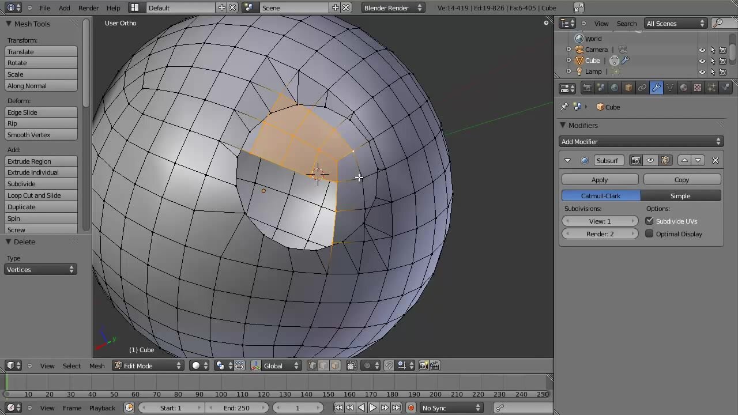Open the Help menu
This screenshot has width=738, height=415.
point(113,7)
